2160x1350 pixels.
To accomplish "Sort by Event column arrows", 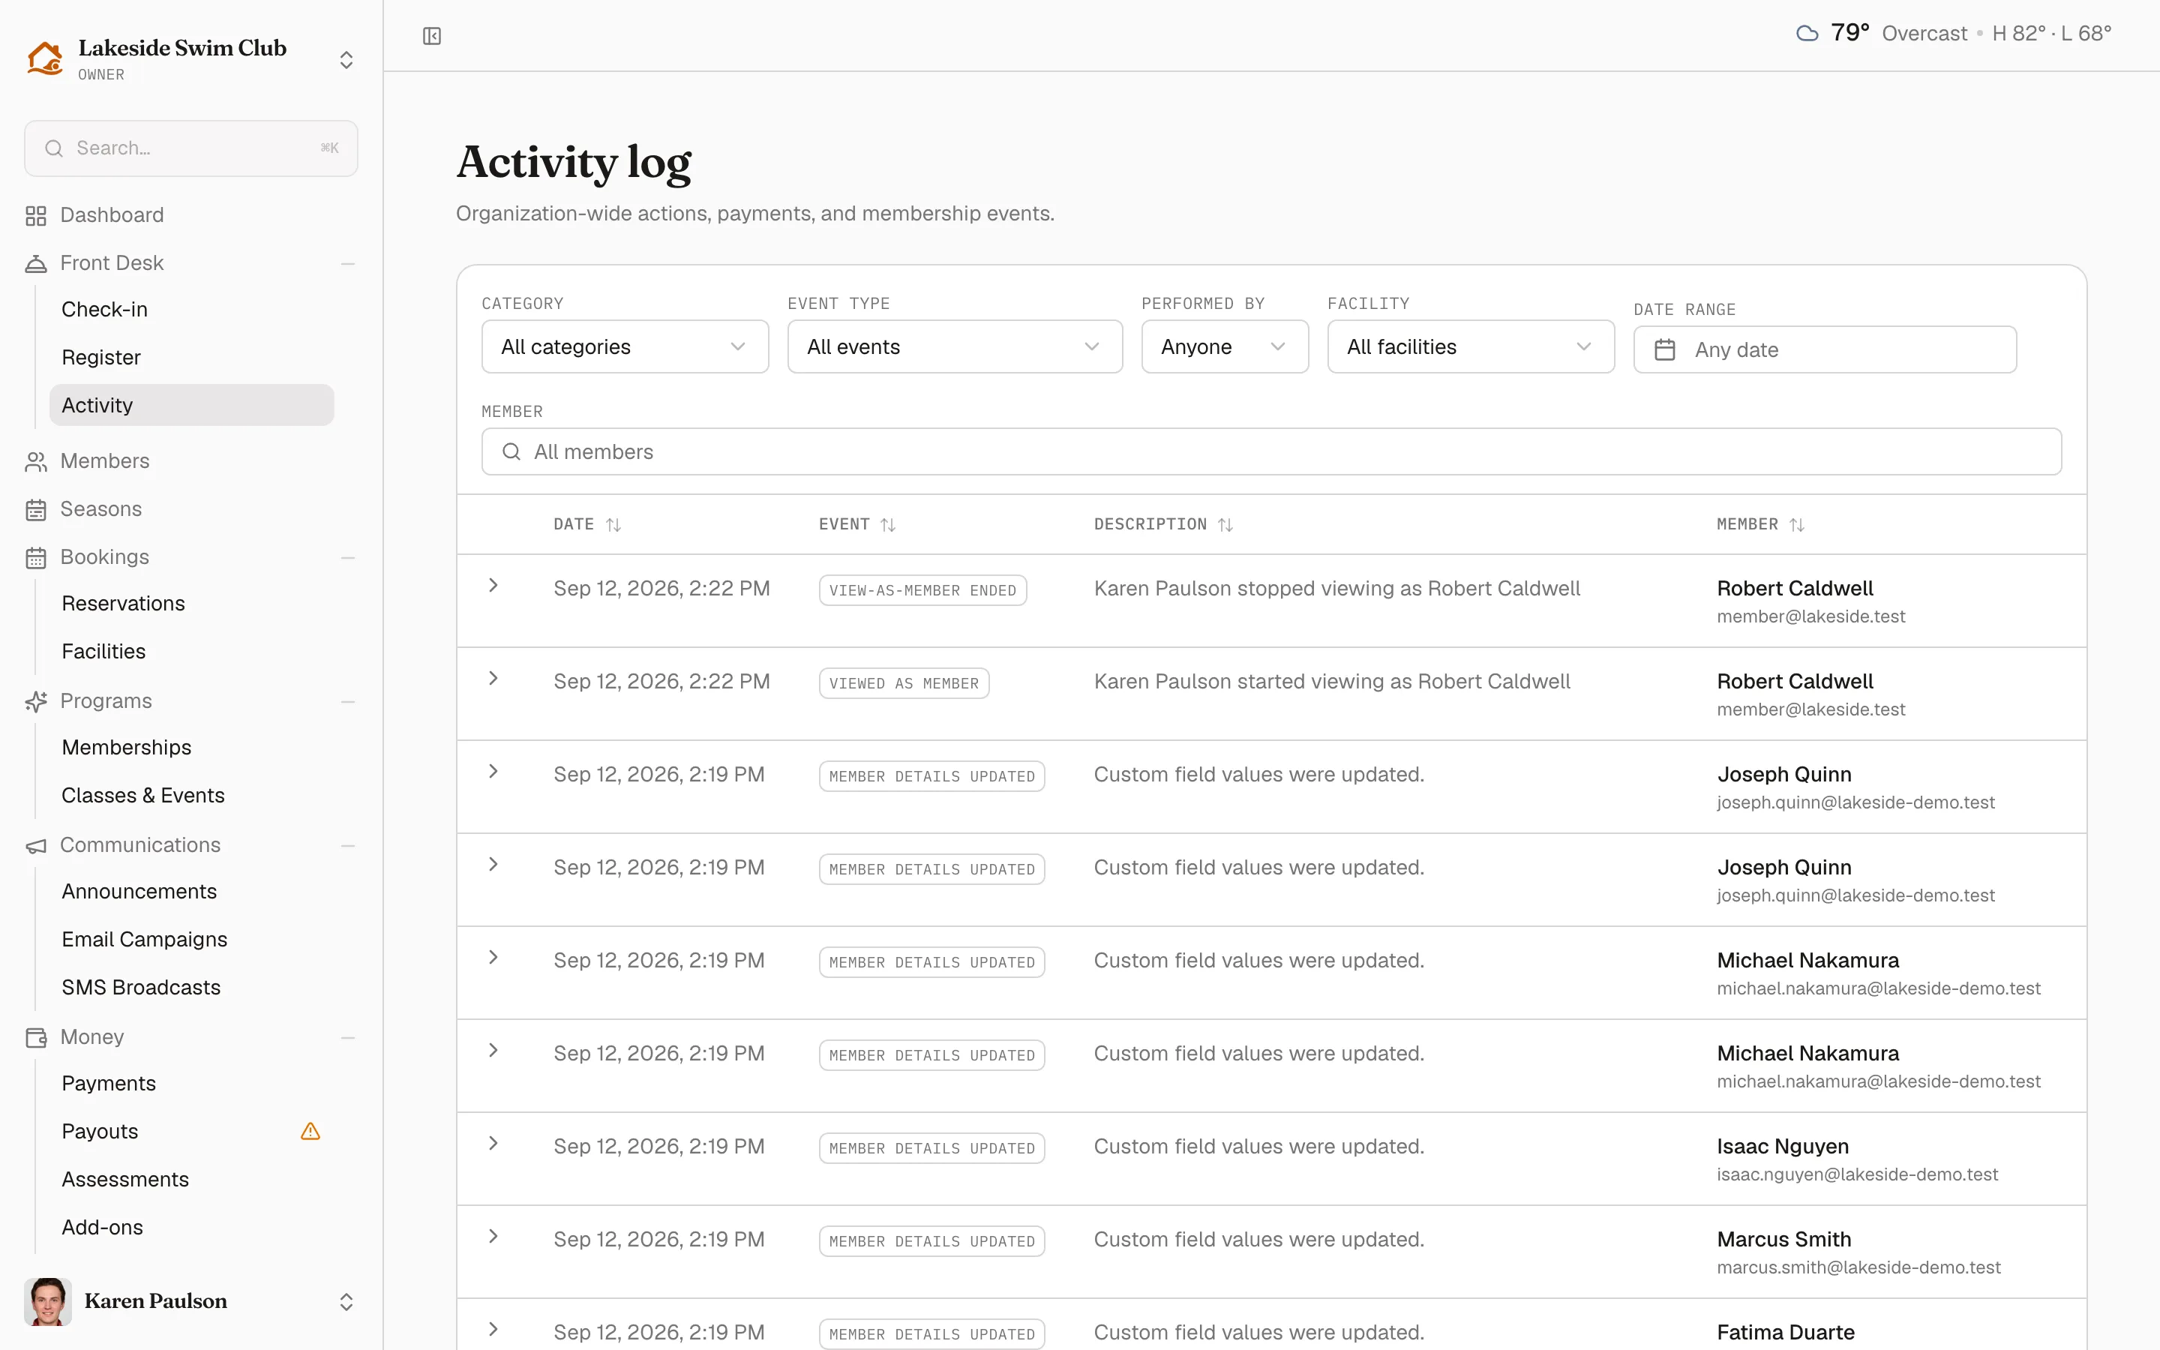I will click(888, 525).
